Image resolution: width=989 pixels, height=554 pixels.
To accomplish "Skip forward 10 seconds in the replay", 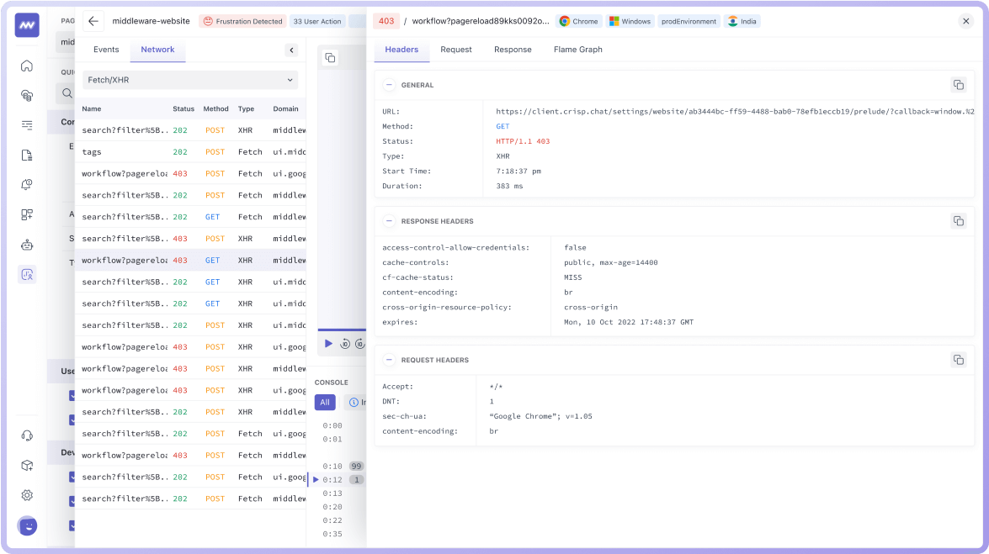I will (x=360, y=343).
